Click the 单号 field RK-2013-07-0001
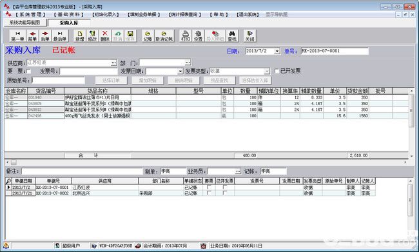 (335, 51)
